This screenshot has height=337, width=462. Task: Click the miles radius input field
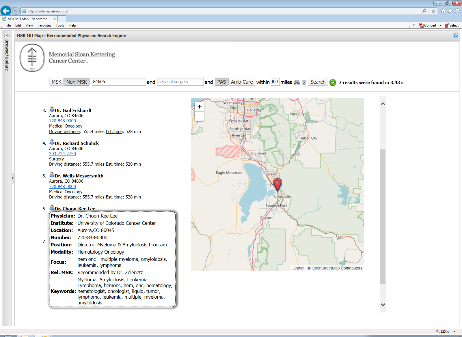275,82
